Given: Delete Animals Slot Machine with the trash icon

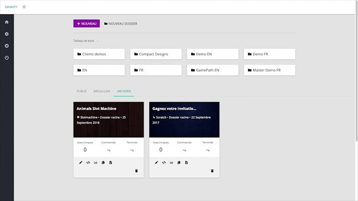Looking at the screenshot, I should click(x=137, y=171).
